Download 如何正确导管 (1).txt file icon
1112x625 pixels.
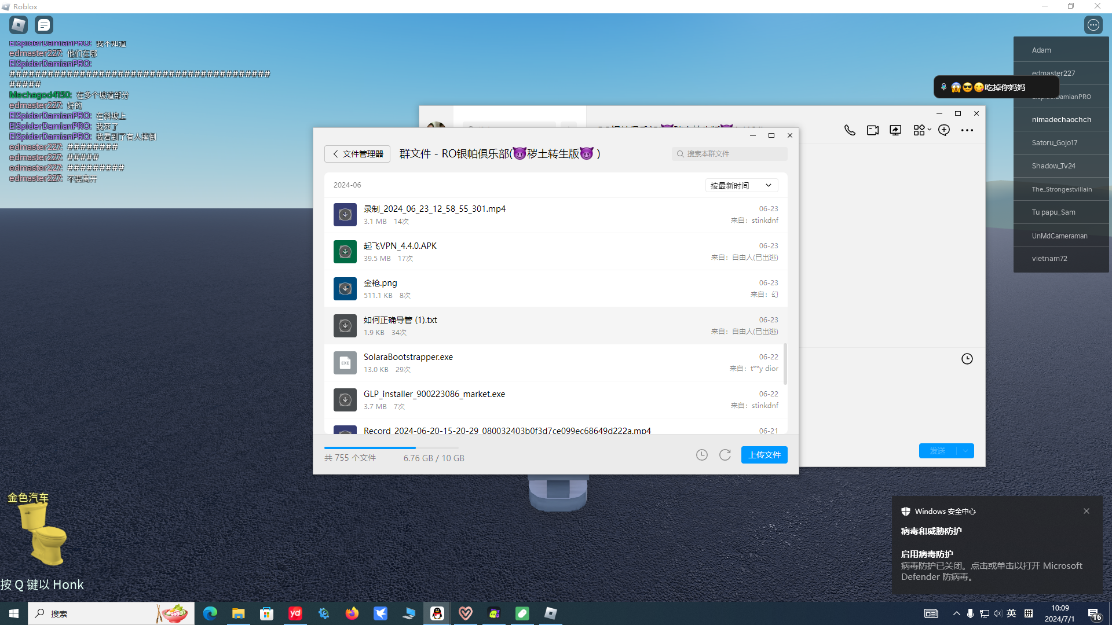coord(345,326)
